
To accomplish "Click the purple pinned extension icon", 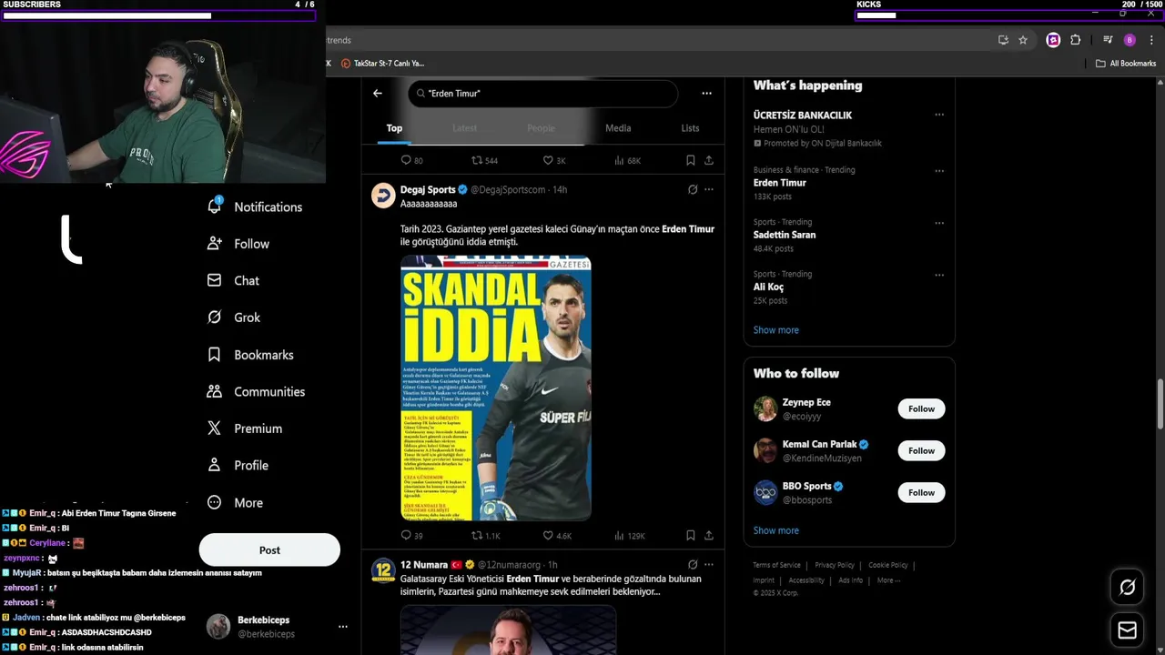I will tap(1053, 40).
